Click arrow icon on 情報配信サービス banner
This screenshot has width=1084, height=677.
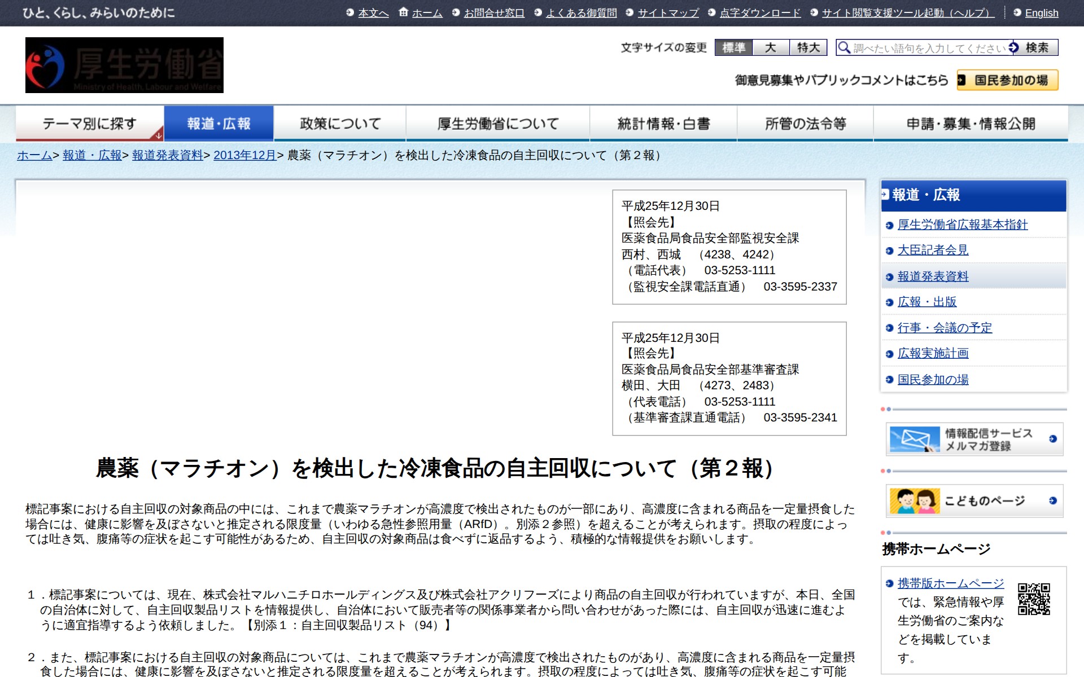(x=1053, y=439)
